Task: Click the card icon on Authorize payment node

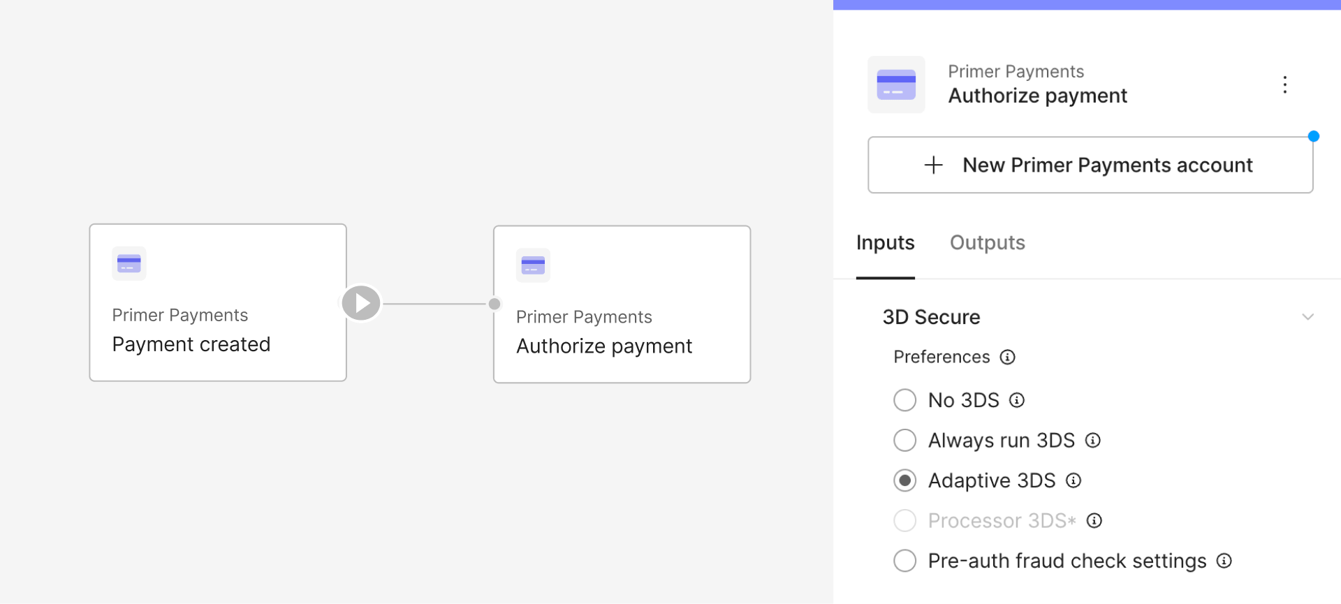Action: click(x=533, y=265)
